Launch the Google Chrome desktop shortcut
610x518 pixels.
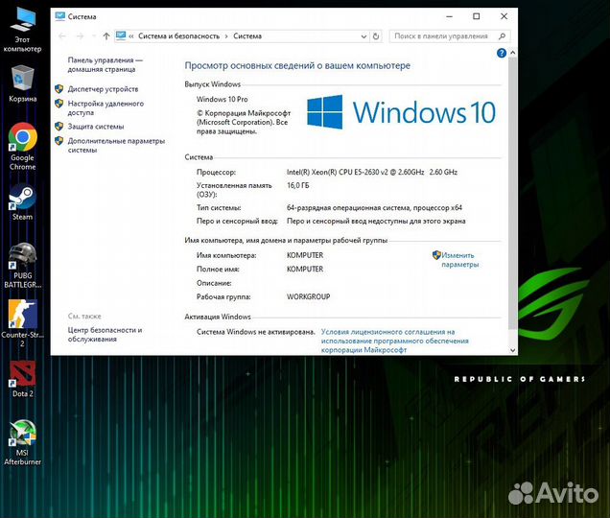23,147
